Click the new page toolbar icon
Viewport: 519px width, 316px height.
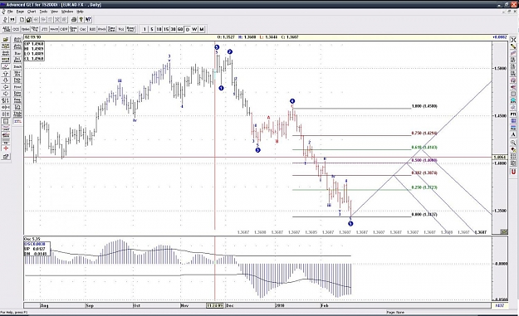(x=22, y=20)
